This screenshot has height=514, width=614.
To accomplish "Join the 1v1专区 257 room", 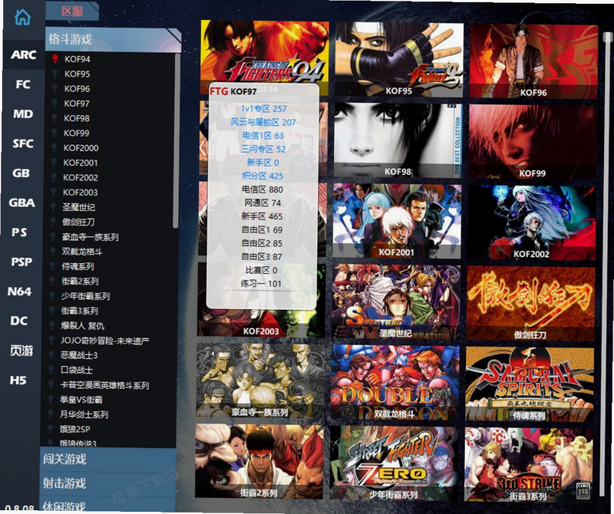I will coord(263,108).
